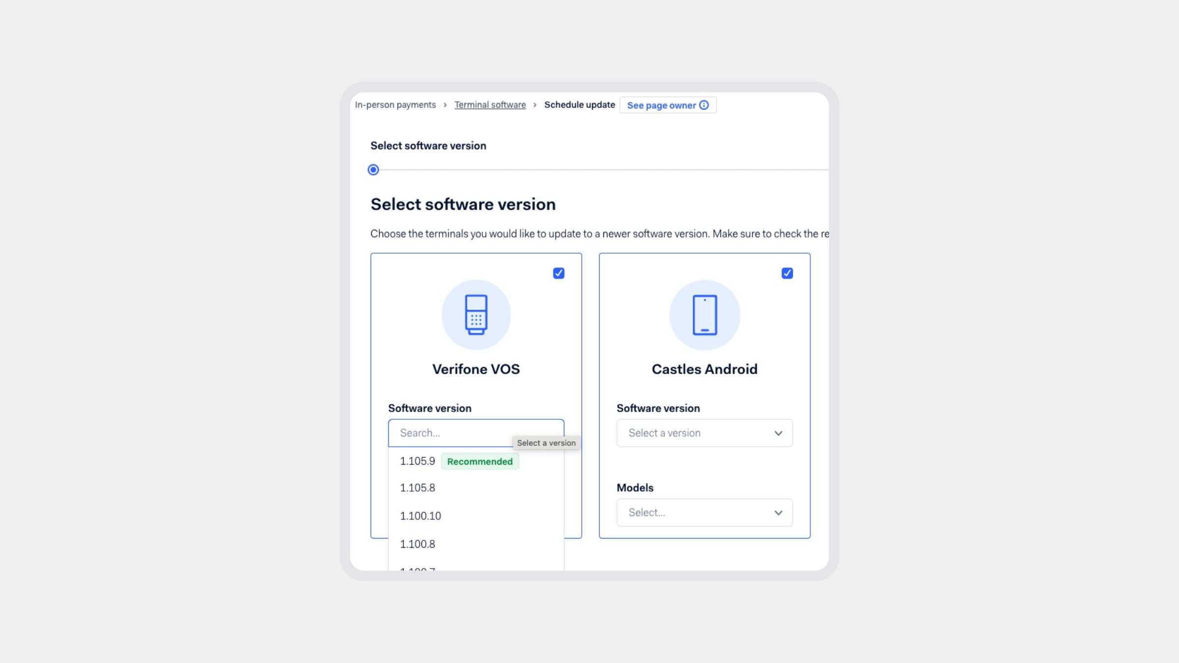Click the chevron on the Select a version dropdown
The height and width of the screenshot is (663, 1179).
(779, 433)
